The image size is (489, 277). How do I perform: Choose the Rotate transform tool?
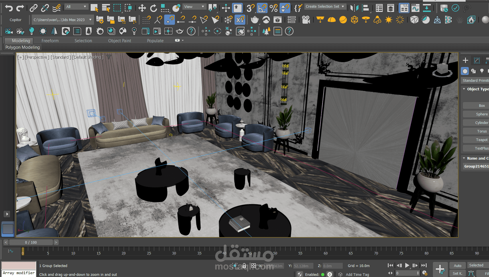point(154,8)
